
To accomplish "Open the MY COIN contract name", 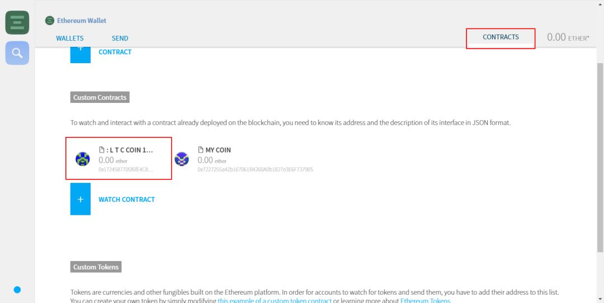I will click(218, 150).
